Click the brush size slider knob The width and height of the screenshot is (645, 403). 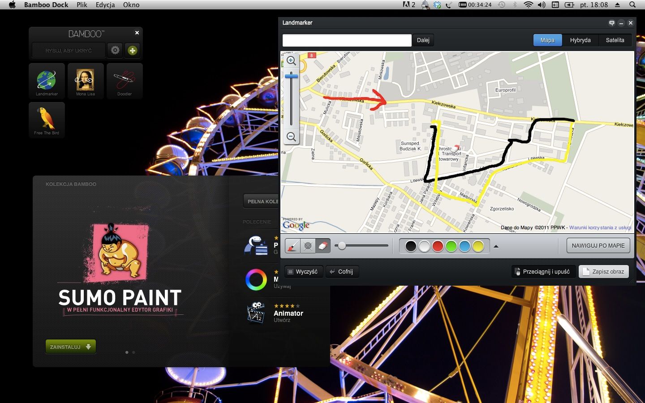(342, 246)
